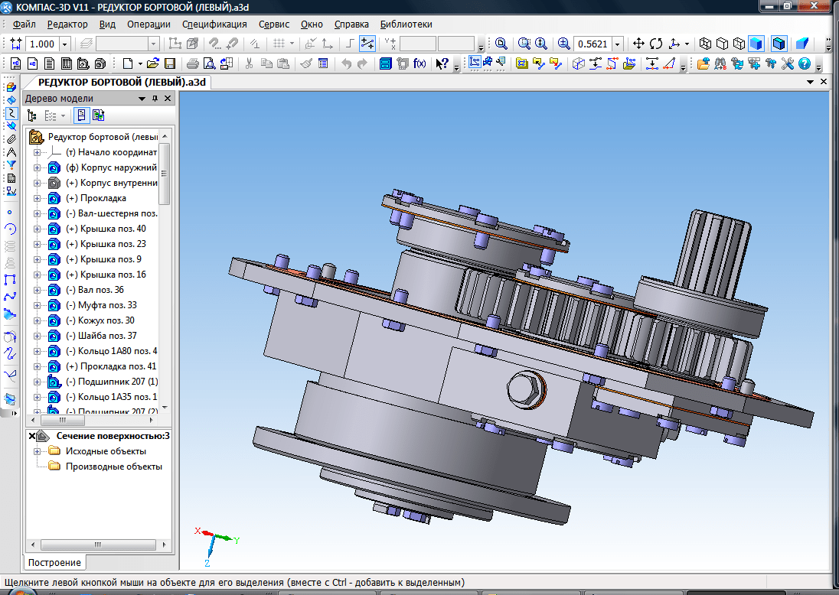Click the Save document icon
This screenshot has width=839, height=595.
(169, 63)
